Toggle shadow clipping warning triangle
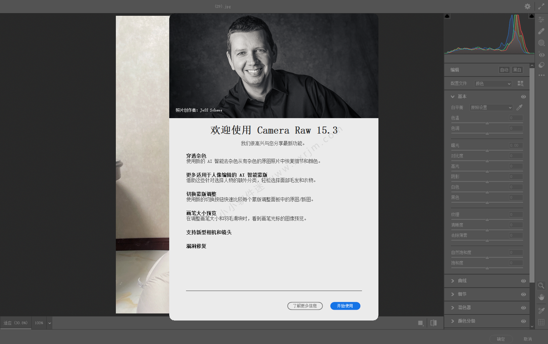 [x=447, y=16]
